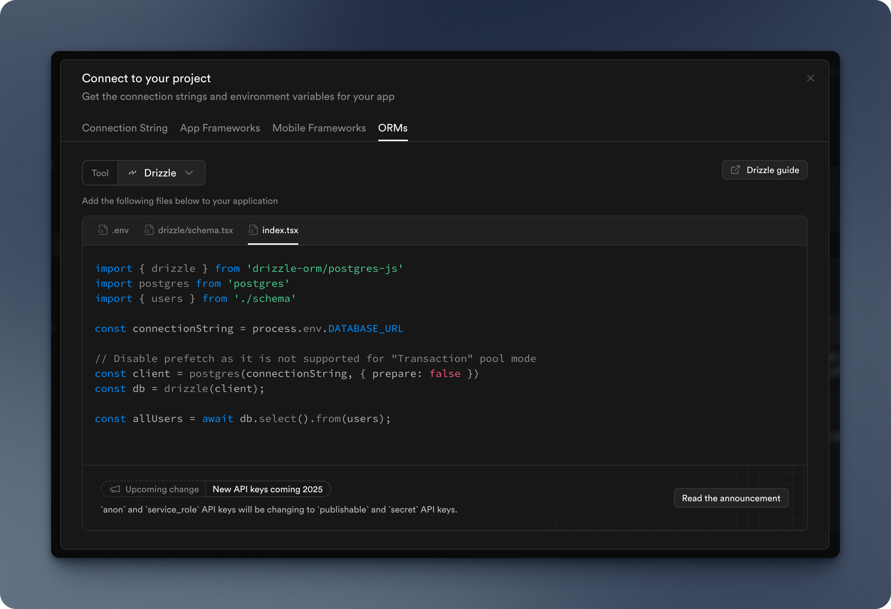The height and width of the screenshot is (609, 891).
Task: Go to the Mobile Frameworks tab
Action: (x=319, y=128)
